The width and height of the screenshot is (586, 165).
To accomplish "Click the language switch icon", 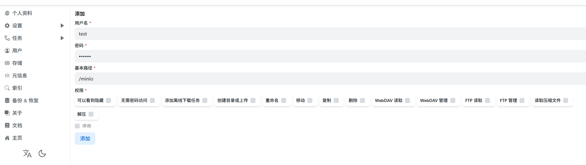I will 27,153.
